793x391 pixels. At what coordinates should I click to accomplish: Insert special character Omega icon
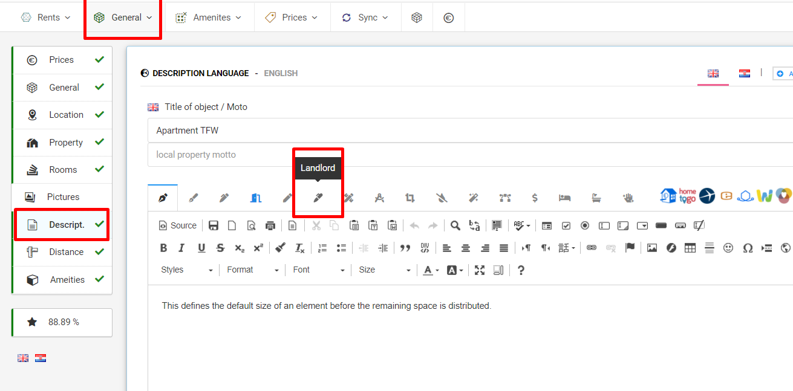click(x=748, y=248)
